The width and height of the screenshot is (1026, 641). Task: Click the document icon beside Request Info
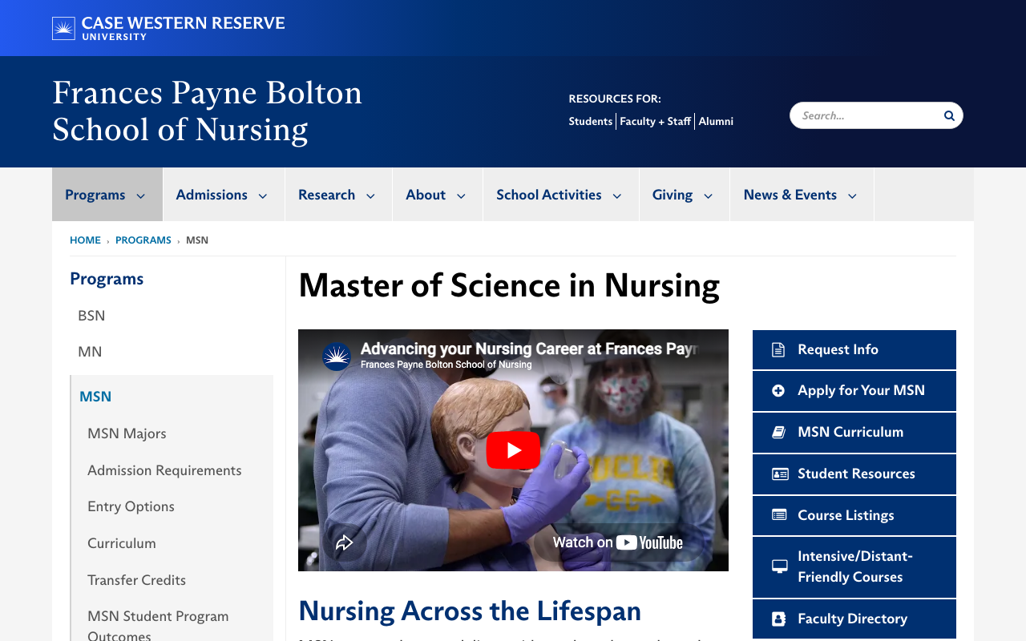[x=778, y=349]
